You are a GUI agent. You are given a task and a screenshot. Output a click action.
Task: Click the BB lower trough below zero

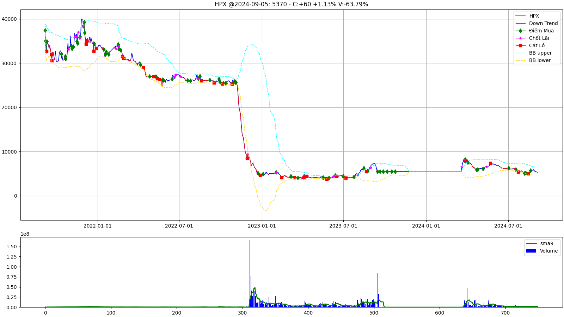click(265, 210)
